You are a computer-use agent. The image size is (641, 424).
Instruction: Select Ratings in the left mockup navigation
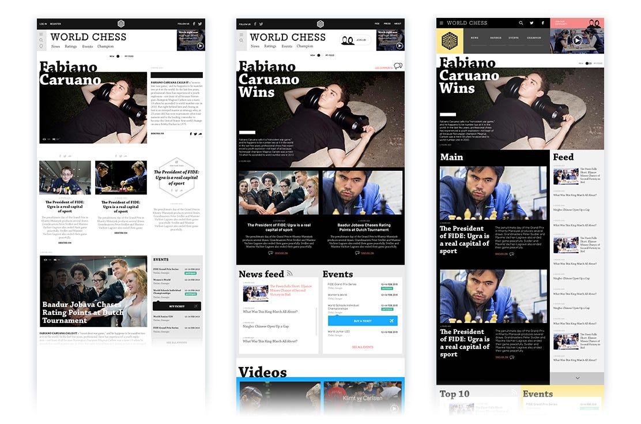(71, 46)
